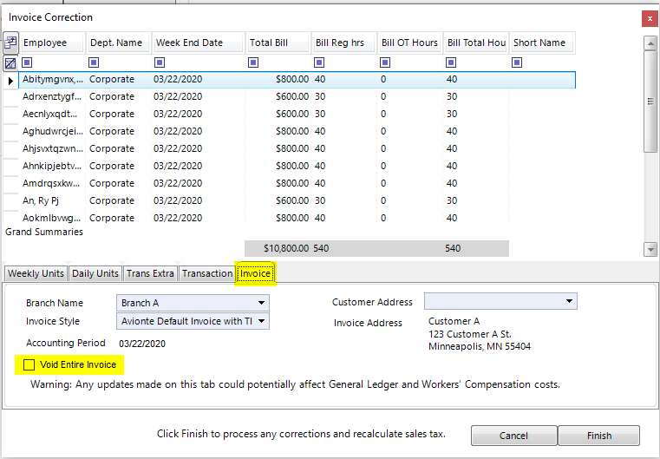This screenshot has height=459, width=660.
Task: Switch to the Trans Extra tab
Action: [150, 273]
